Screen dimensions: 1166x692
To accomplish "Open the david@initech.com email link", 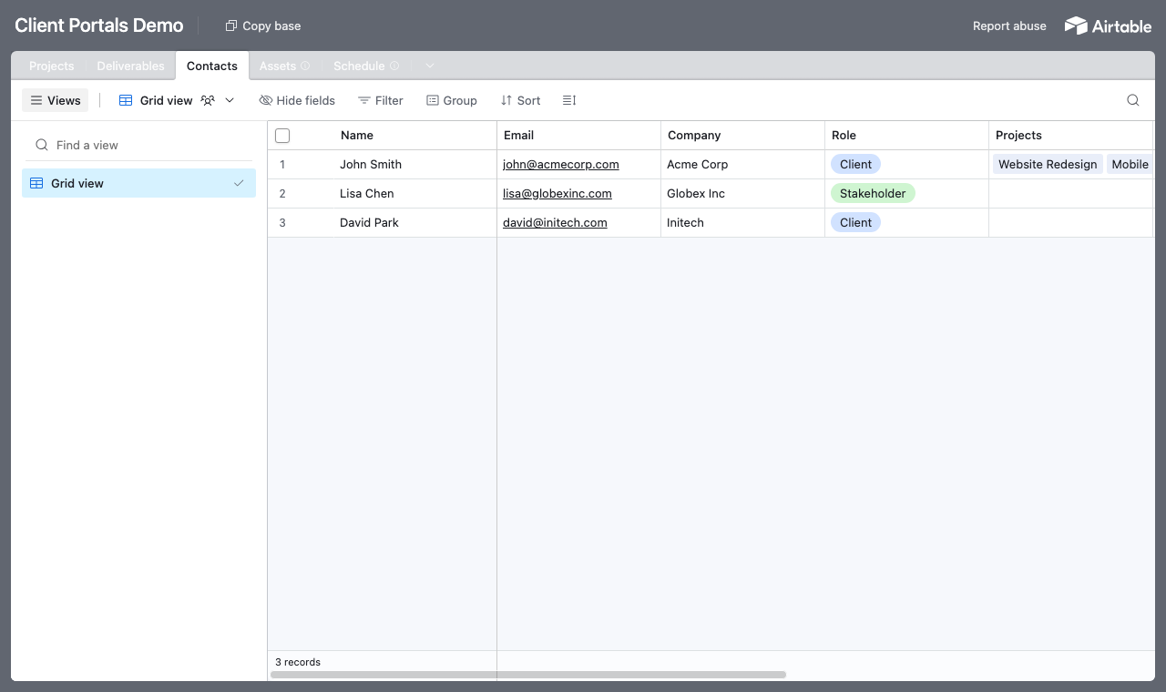I will [555, 223].
